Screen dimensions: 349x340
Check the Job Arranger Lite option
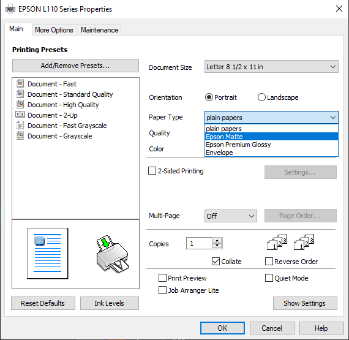pyautogui.click(x=162, y=290)
